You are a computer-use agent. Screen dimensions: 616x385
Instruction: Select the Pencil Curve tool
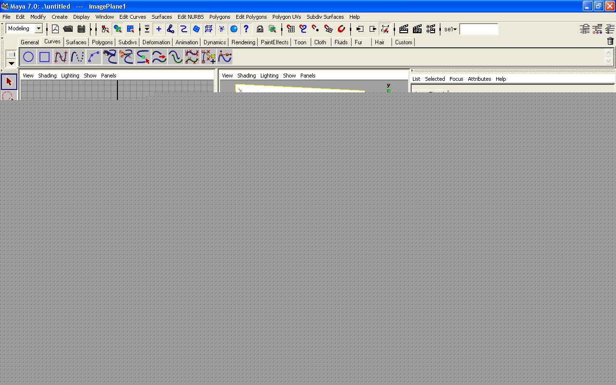(77, 57)
